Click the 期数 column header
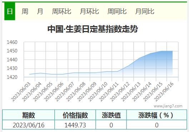The width and height of the screenshot is (189, 132). tap(29, 115)
